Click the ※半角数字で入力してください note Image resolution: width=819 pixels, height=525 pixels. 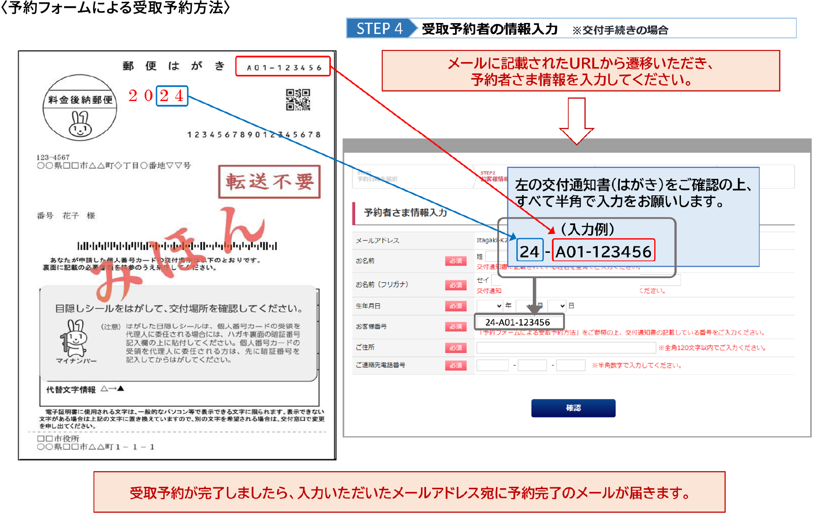click(x=637, y=365)
